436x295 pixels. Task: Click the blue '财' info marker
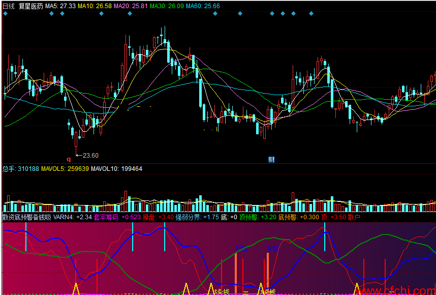271,160
